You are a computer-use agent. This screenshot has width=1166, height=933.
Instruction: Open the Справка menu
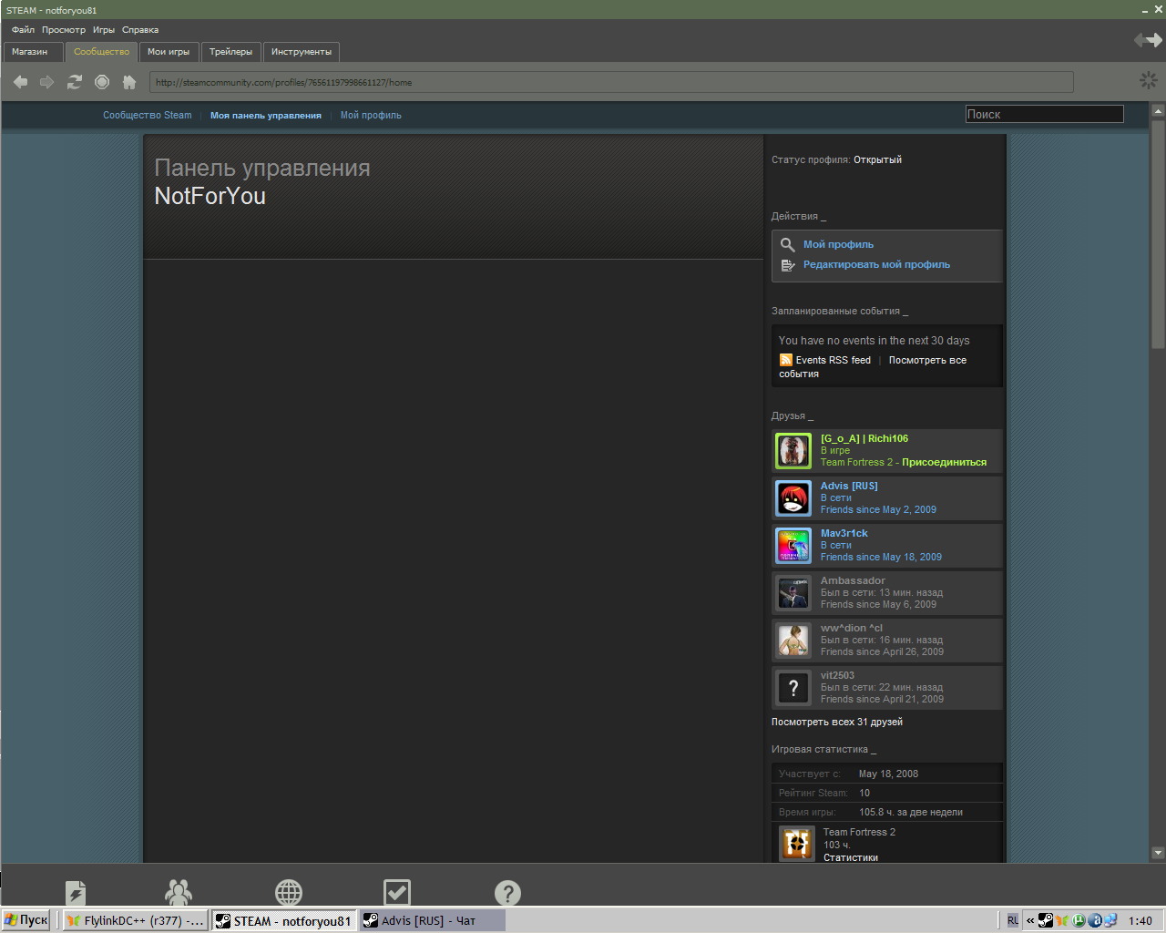pos(140,30)
